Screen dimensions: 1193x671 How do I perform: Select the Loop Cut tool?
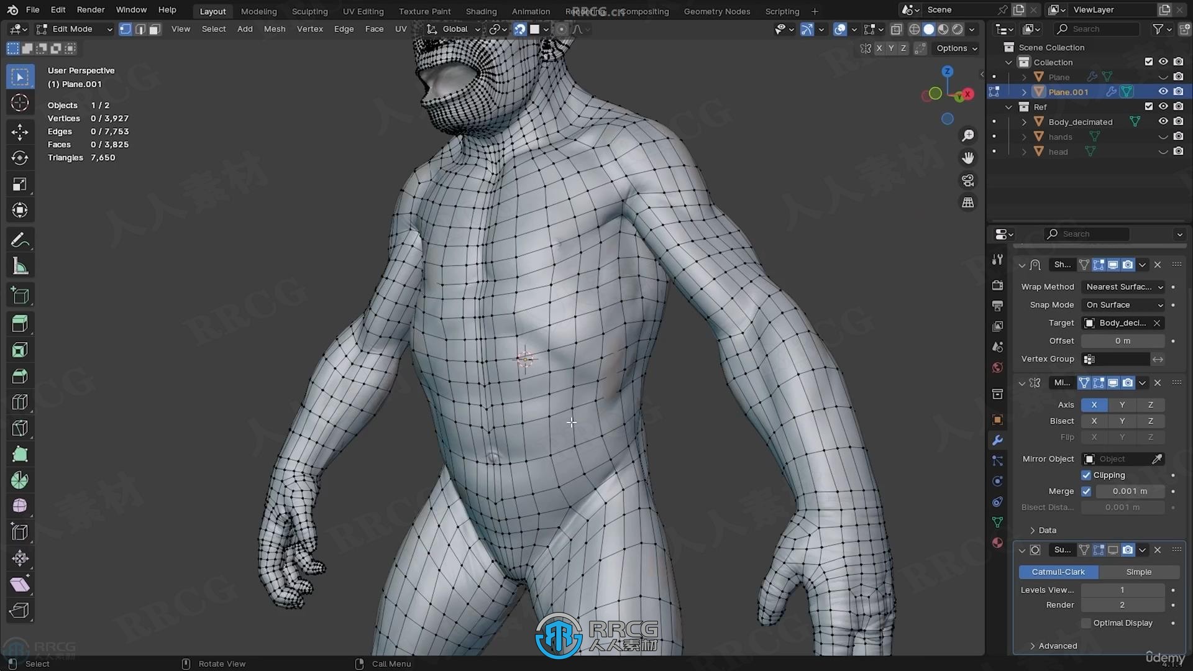point(20,402)
